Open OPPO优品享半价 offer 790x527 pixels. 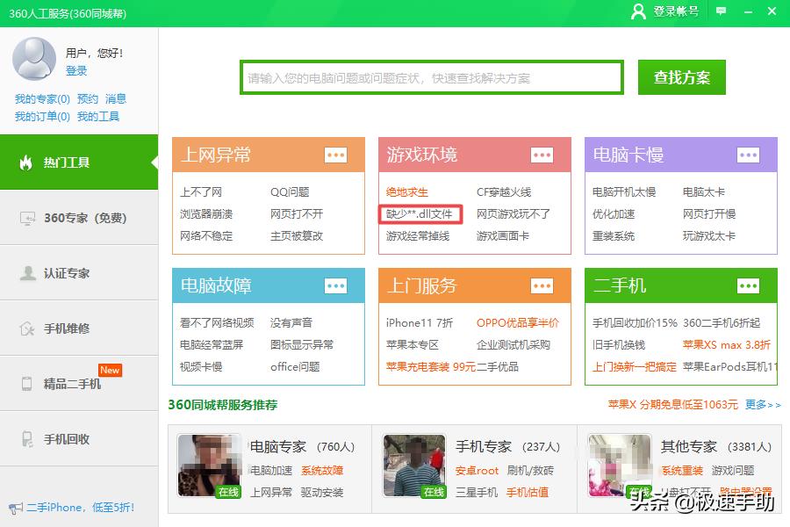[x=518, y=322]
